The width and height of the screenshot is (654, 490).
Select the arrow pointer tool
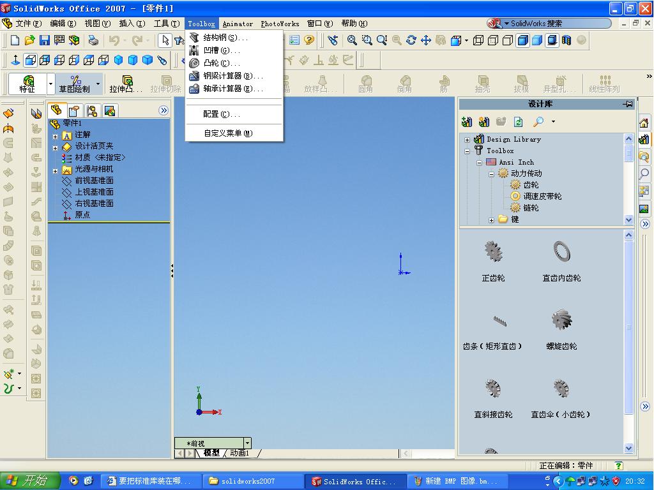pyautogui.click(x=165, y=40)
